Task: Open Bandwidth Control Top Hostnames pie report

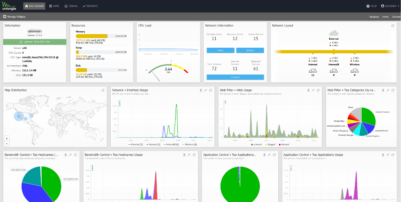Action: click(x=71, y=155)
